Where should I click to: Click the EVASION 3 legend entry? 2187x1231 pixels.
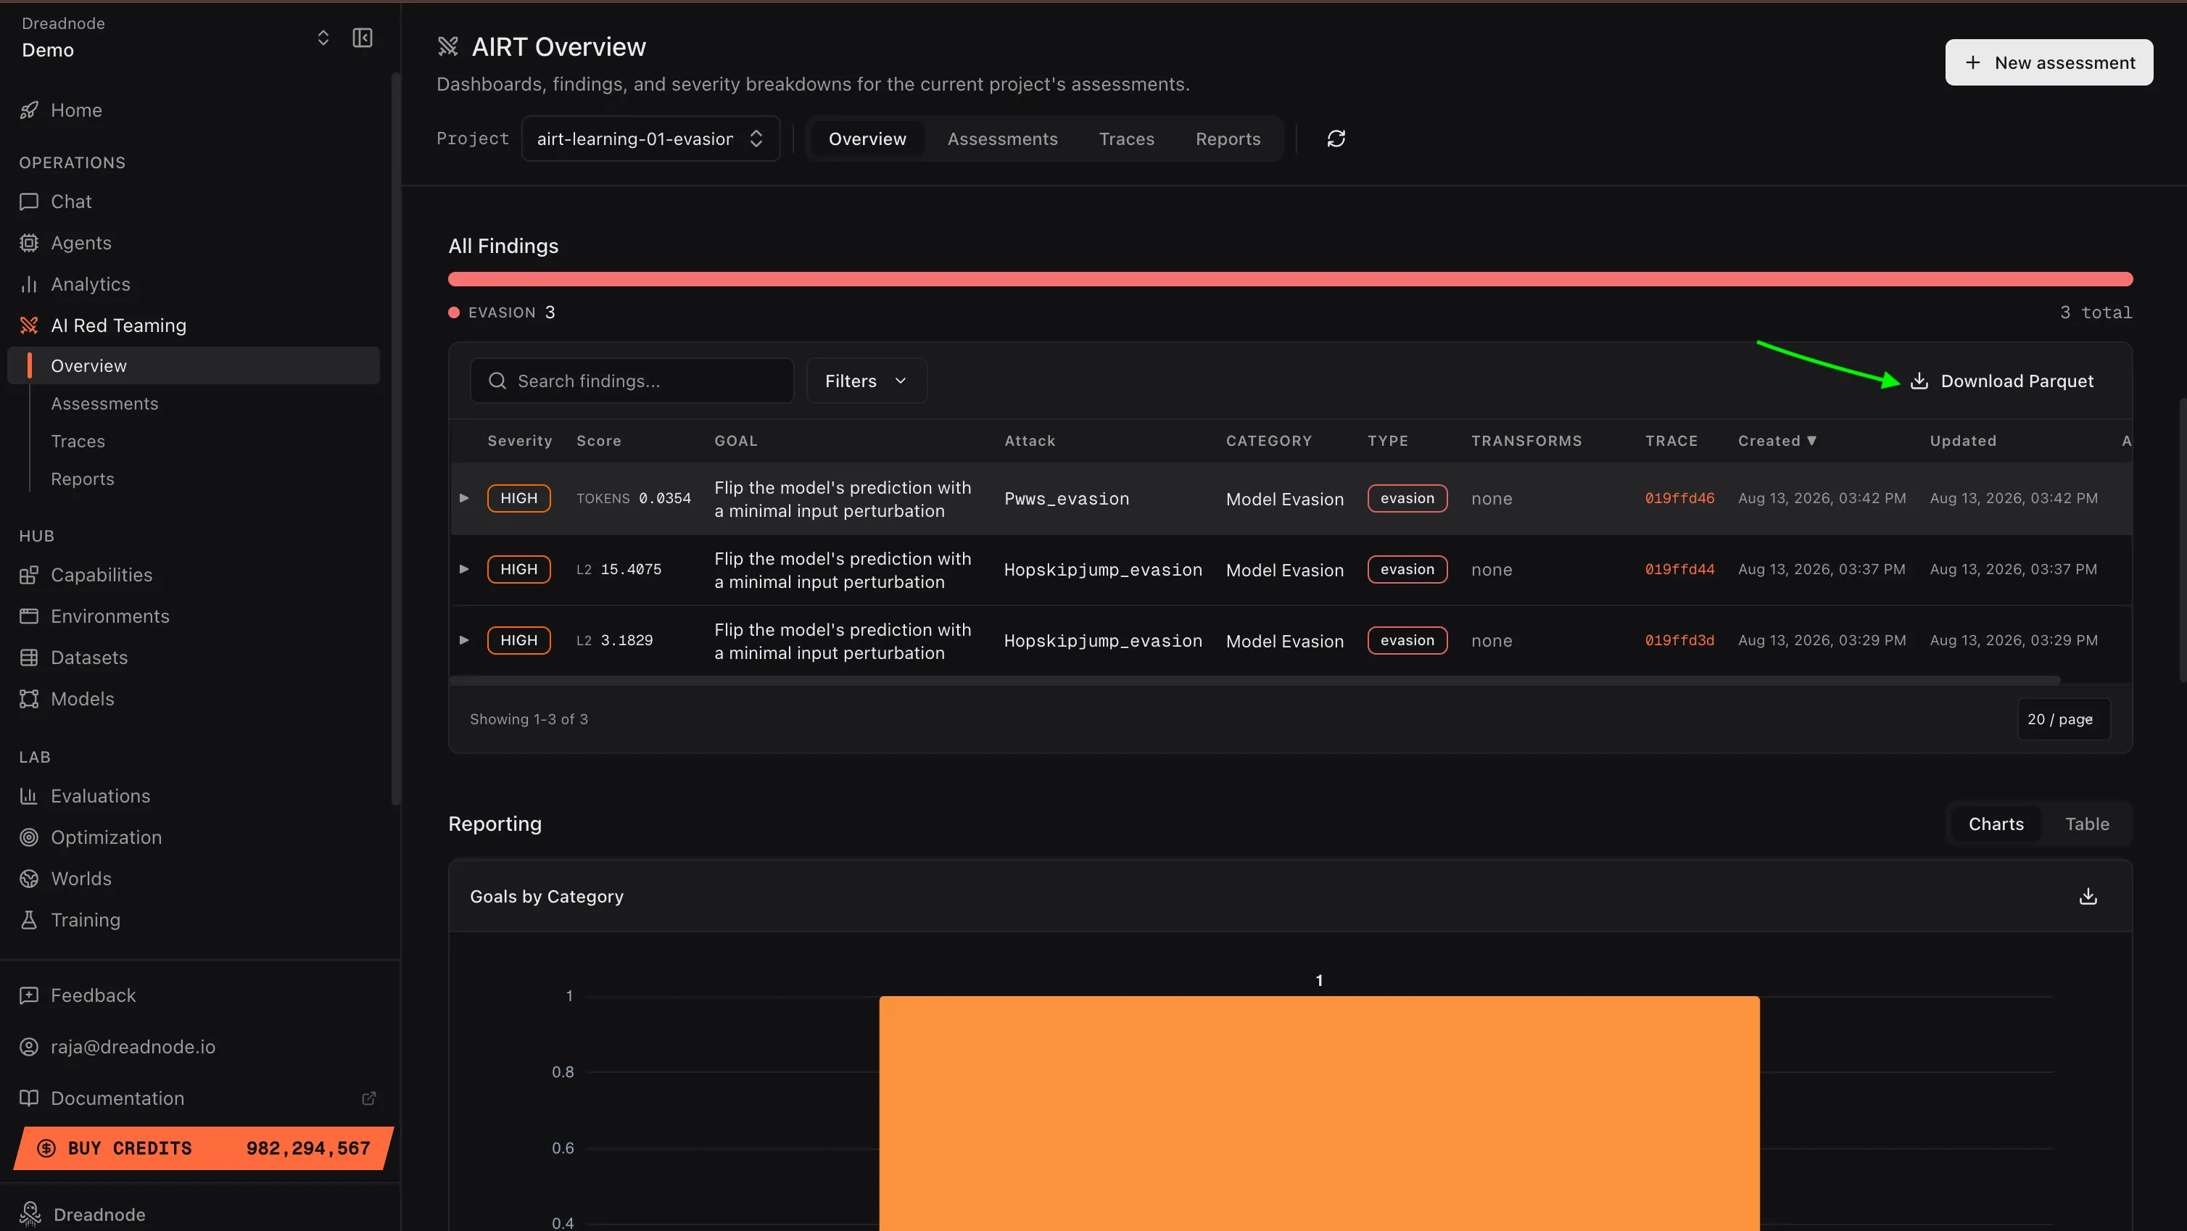502,313
